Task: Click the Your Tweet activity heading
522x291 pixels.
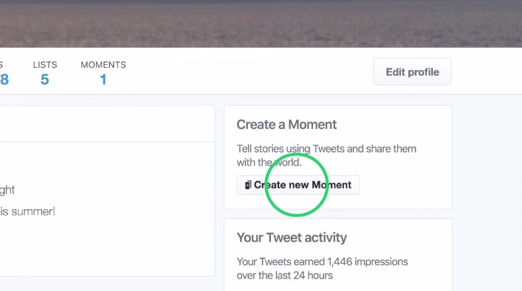Action: (292, 237)
